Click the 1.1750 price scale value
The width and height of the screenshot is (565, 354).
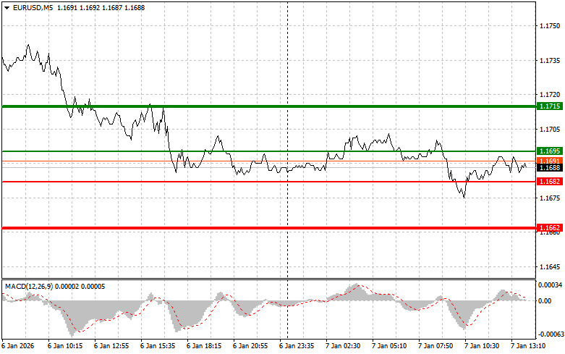point(550,26)
